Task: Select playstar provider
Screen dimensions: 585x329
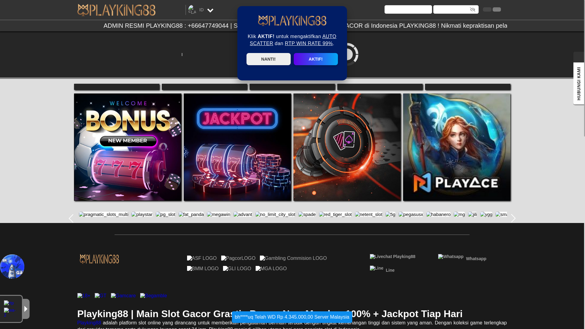Action: point(142,214)
